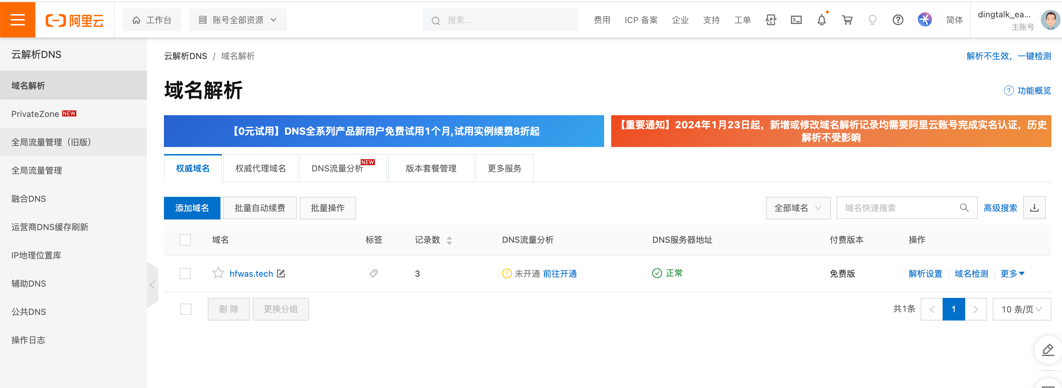Switch to the 权威代理域名 tab

(260, 168)
